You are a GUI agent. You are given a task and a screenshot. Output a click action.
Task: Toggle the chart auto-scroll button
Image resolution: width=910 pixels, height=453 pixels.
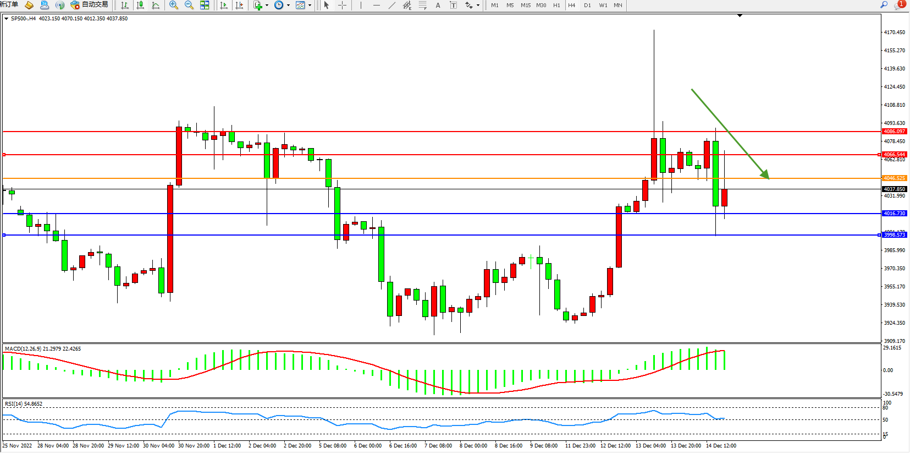[x=224, y=5]
